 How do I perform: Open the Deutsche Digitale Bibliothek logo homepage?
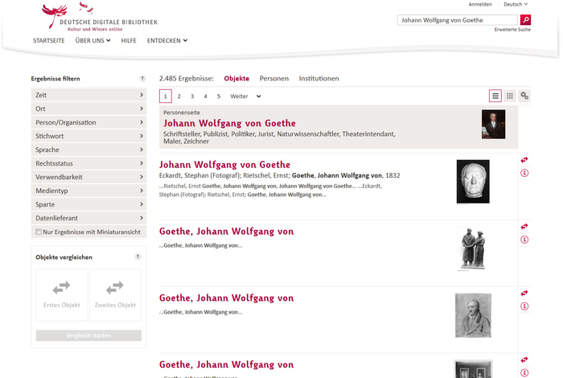click(x=100, y=17)
